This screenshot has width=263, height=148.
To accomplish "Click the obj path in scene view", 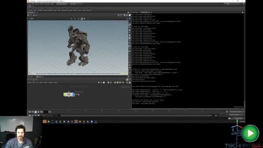I will pos(37,15).
